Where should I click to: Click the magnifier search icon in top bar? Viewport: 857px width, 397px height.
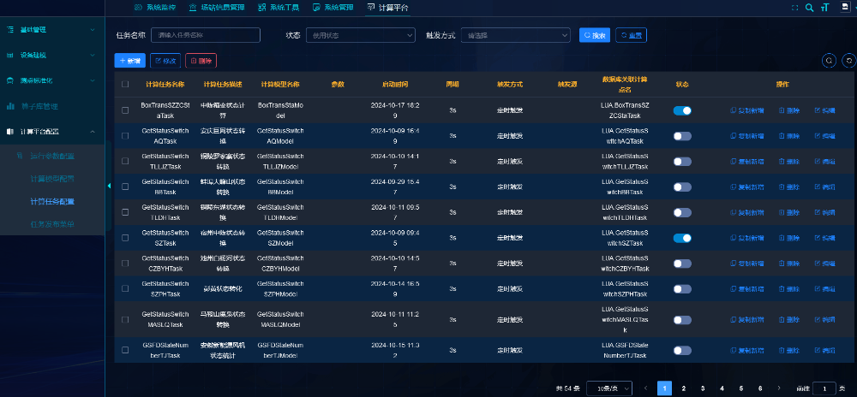[x=809, y=8]
